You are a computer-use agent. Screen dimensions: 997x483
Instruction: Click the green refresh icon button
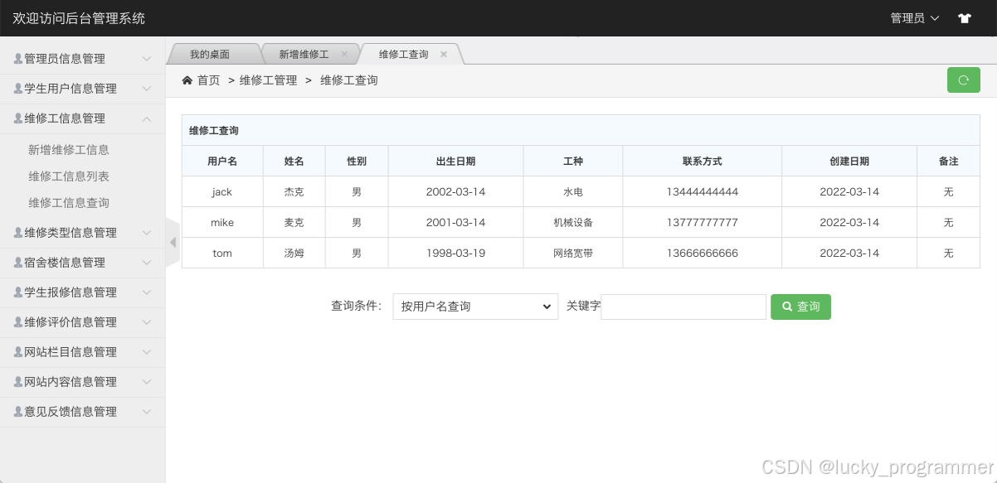[964, 80]
